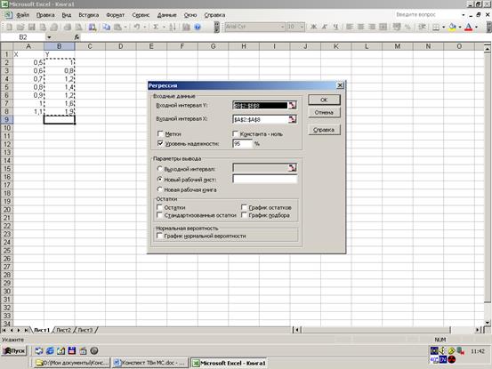Click the Undo arrow icon in toolbar

(136, 27)
